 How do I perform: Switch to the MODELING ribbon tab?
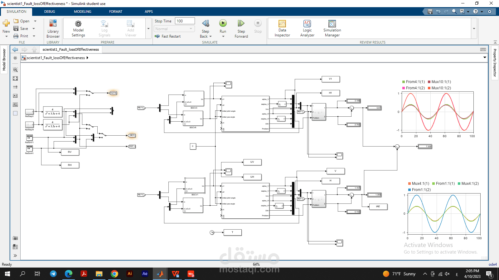pos(83,12)
